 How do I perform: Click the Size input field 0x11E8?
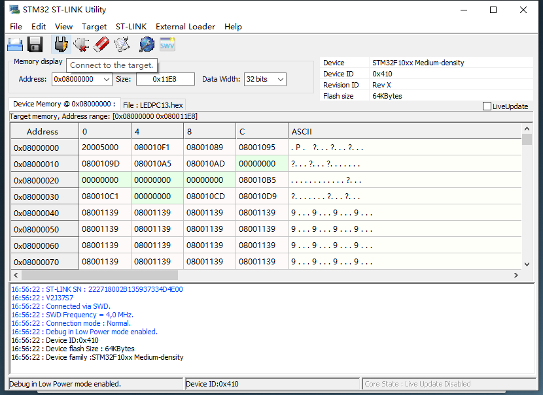165,79
